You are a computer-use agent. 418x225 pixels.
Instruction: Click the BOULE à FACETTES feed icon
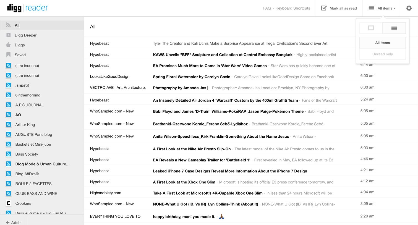[9, 184]
